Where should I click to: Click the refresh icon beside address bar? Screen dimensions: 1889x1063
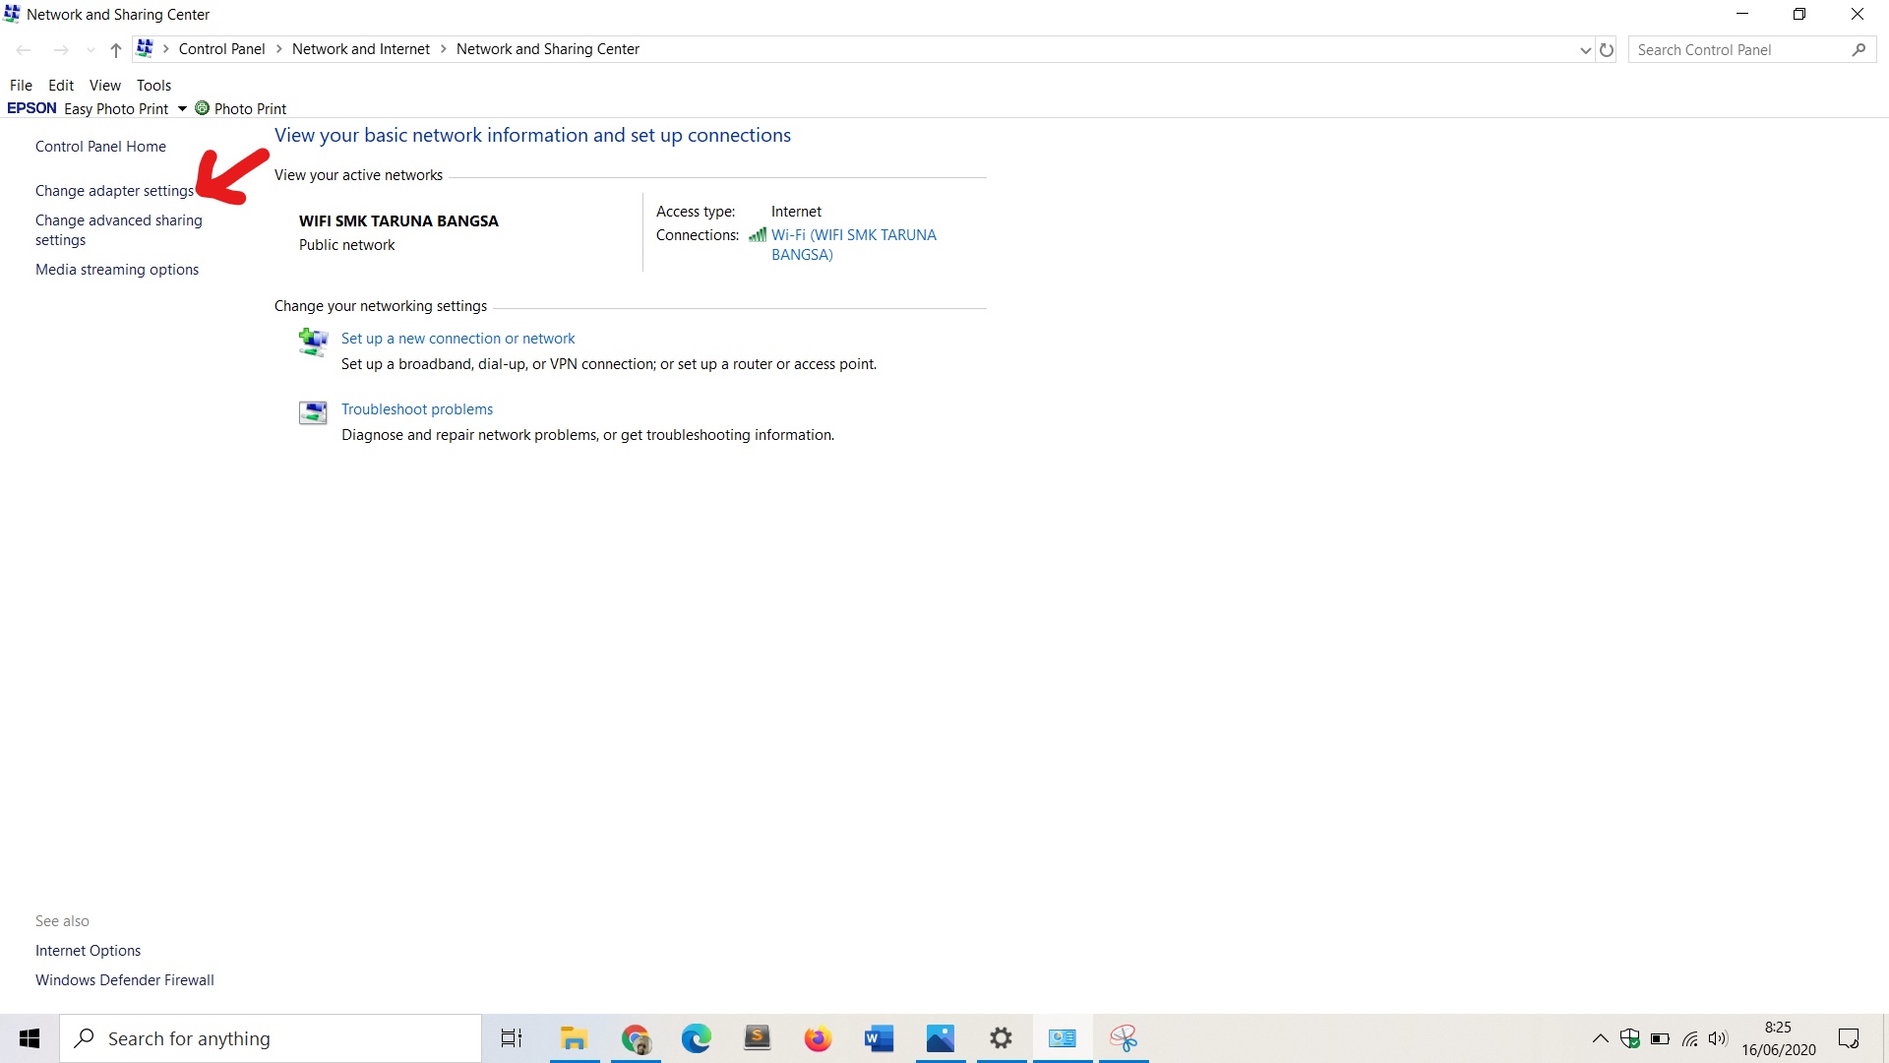[1607, 49]
